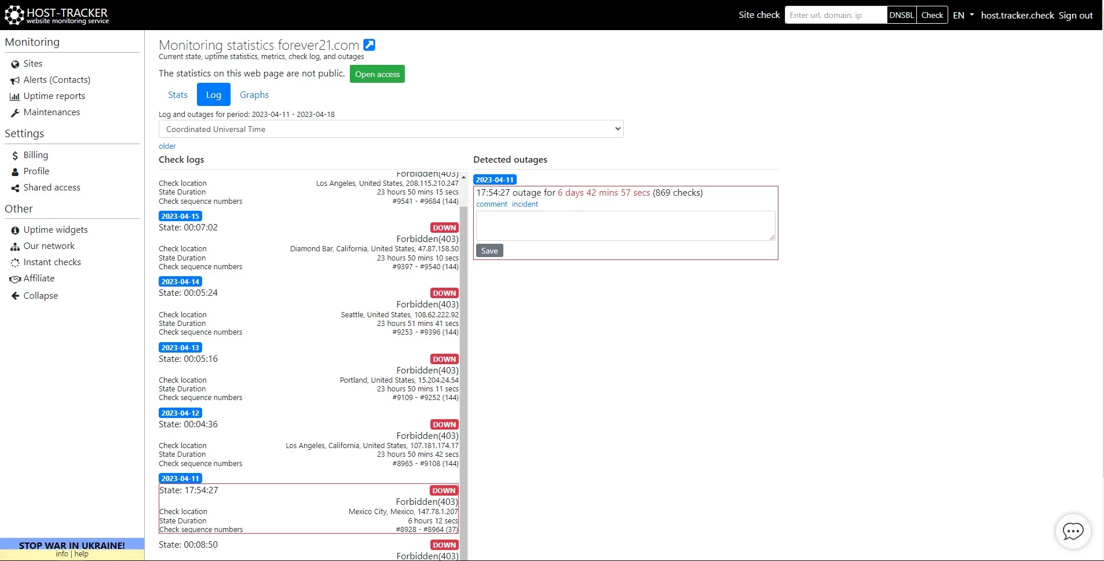Click the DNSBL button
The height and width of the screenshot is (561, 1104).
coord(901,15)
